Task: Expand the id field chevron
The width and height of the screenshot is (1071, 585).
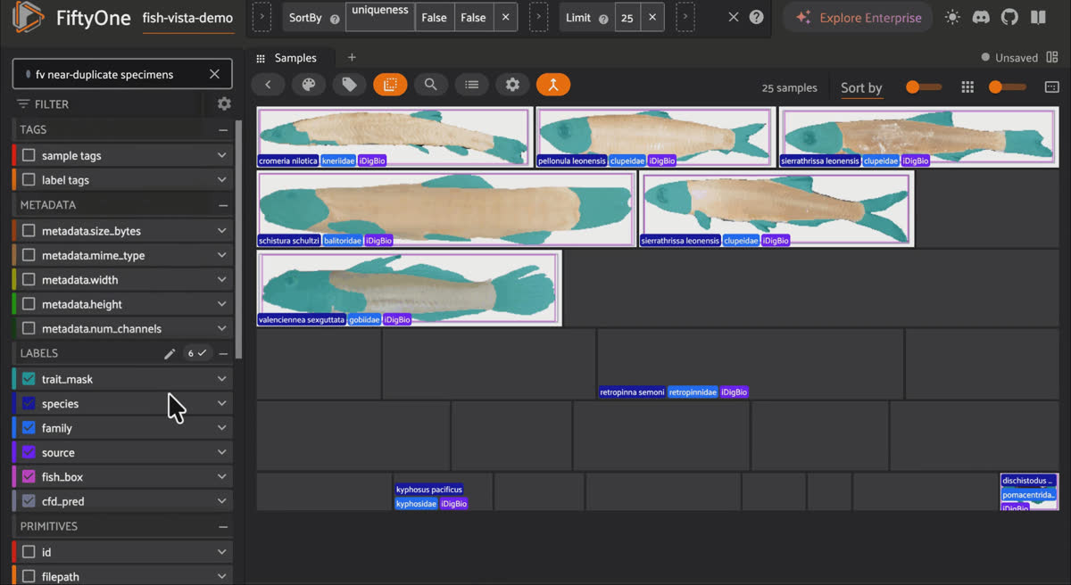Action: [222, 552]
